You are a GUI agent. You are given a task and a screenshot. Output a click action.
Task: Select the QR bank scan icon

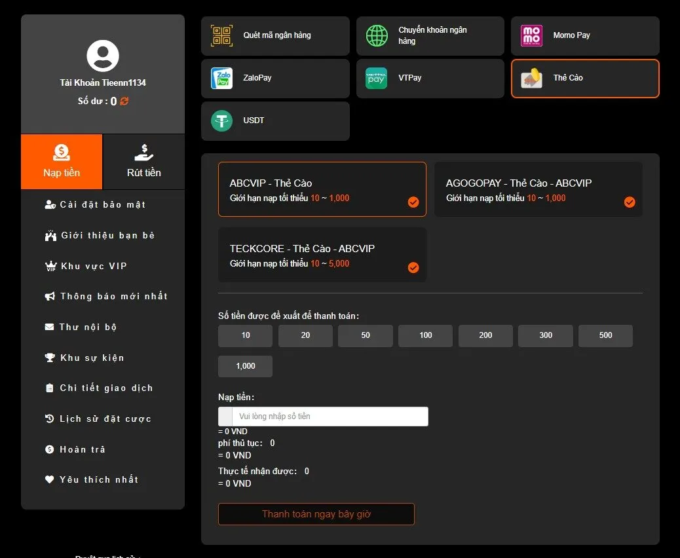click(221, 35)
